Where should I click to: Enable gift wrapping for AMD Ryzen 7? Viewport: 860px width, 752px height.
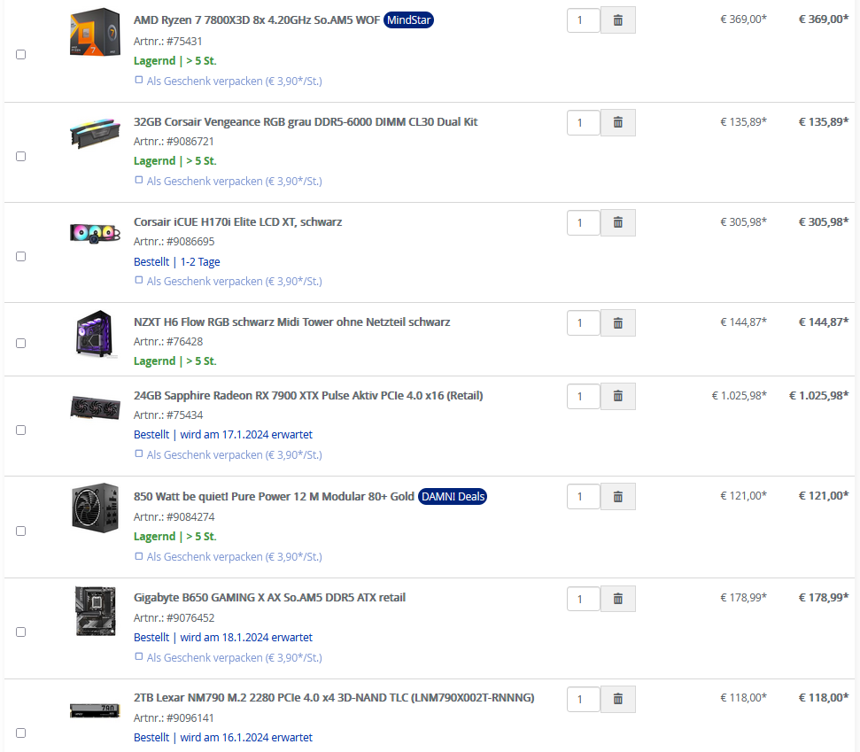point(139,80)
